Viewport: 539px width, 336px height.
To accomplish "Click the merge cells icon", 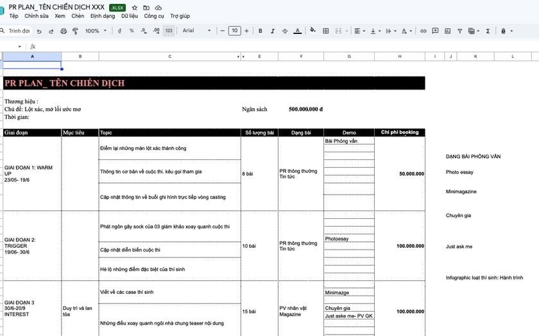I will click(339, 31).
